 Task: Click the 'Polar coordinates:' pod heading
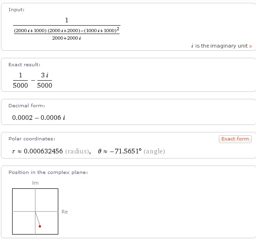click(x=32, y=139)
